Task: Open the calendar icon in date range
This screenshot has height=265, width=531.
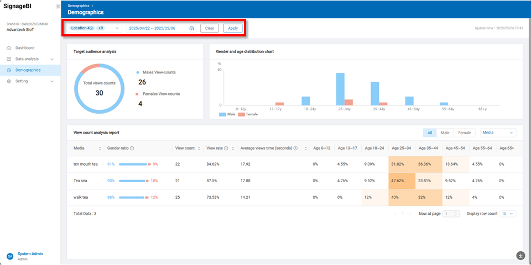Action: click(x=191, y=28)
